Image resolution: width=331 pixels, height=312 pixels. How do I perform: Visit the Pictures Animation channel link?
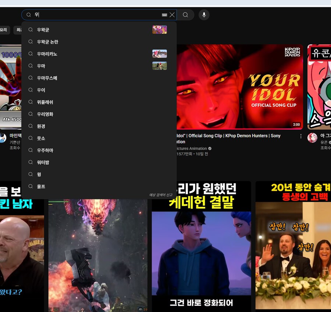click(192, 148)
